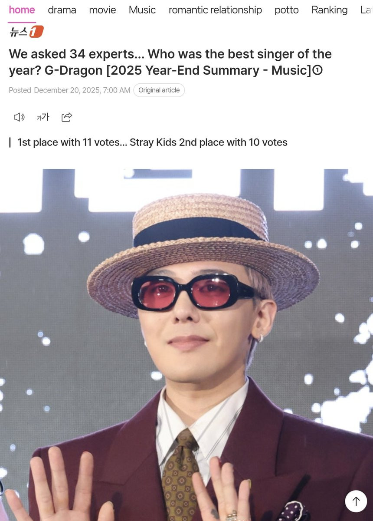Image resolution: width=373 pixels, height=521 pixels.
Task: Switch to the potto tab
Action: pos(287,10)
